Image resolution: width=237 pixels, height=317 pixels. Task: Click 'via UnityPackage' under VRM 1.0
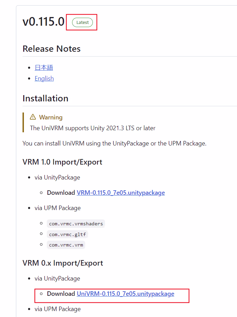[x=57, y=177]
